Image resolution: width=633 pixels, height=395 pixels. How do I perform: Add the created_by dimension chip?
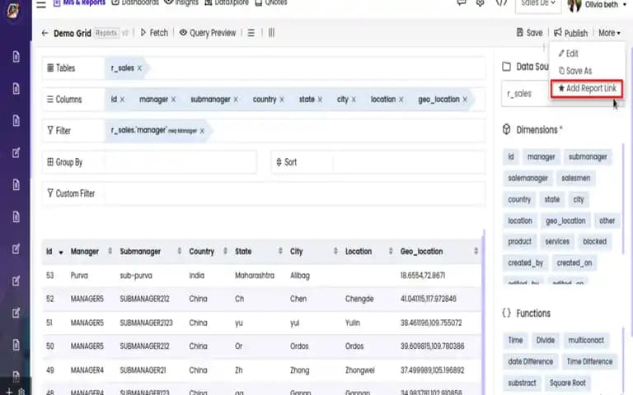[x=525, y=263]
